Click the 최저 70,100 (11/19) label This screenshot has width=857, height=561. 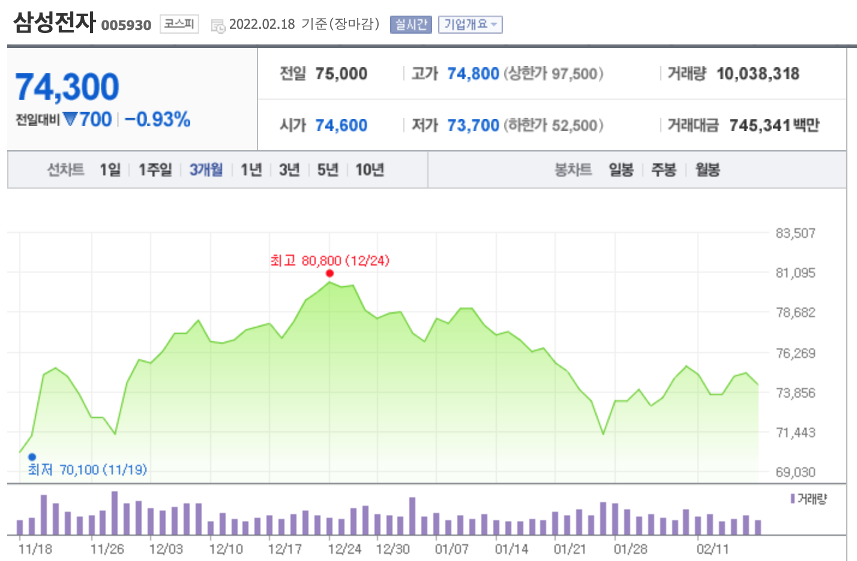click(x=87, y=470)
